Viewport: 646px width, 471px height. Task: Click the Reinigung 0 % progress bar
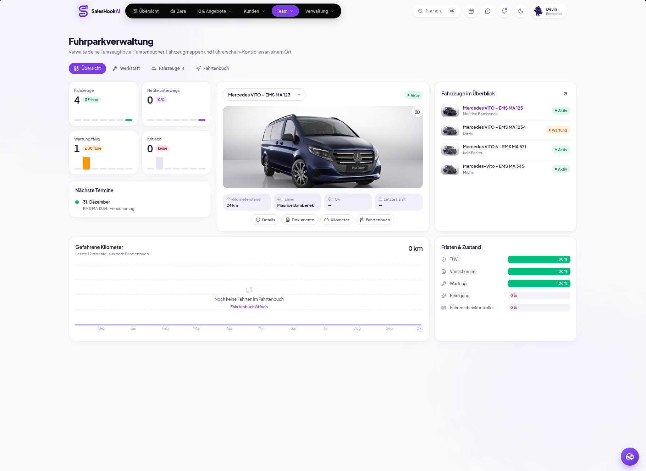pos(539,296)
